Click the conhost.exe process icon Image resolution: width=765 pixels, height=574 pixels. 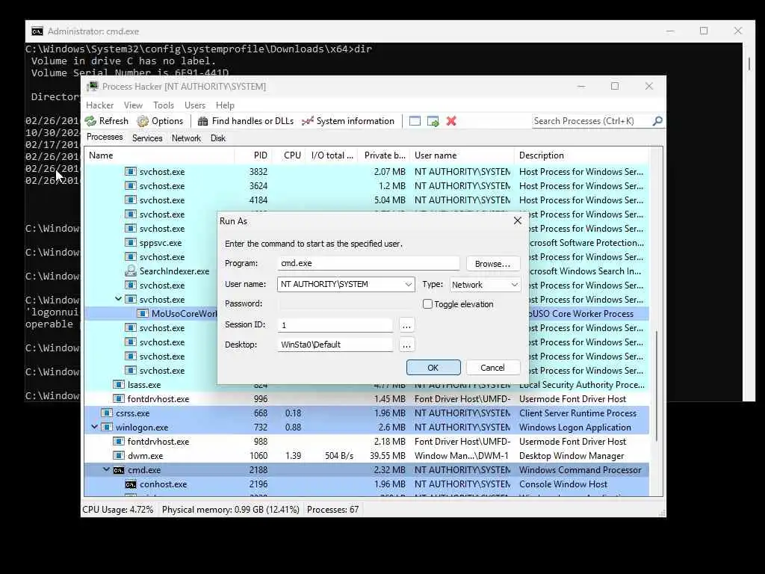130,484
